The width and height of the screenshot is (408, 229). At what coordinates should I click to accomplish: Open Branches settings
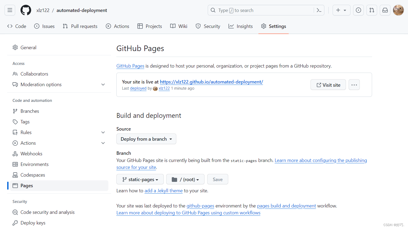(x=59, y=111)
